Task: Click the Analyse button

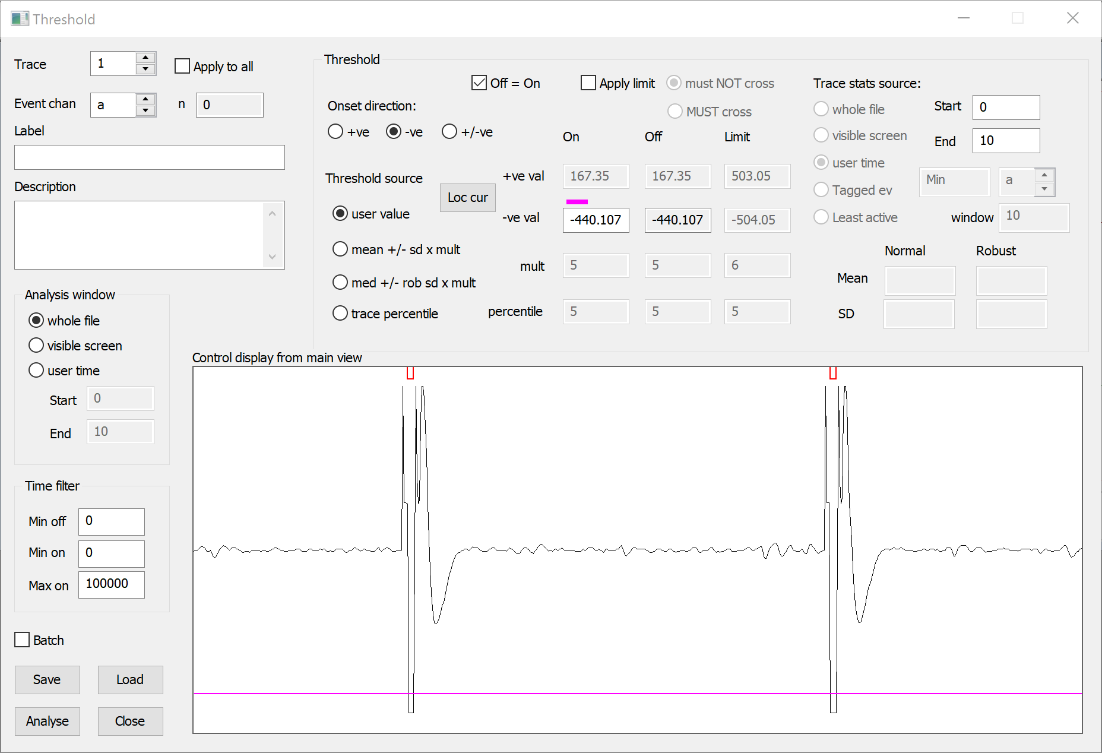Action: [47, 721]
